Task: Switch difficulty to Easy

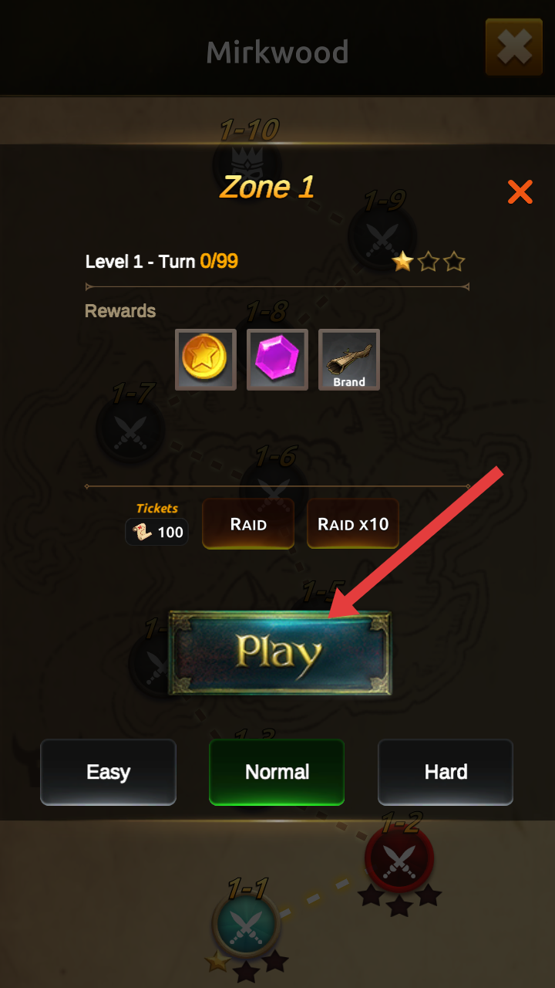Action: coord(108,772)
